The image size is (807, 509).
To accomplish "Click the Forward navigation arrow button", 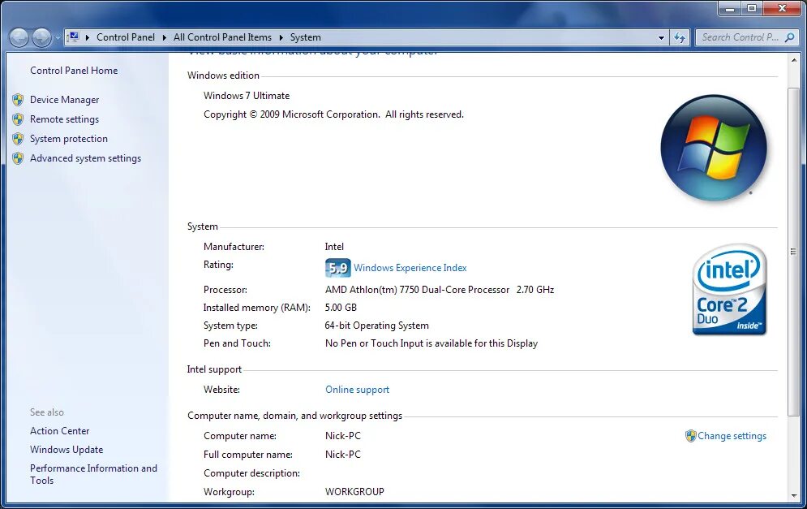I will (41, 37).
